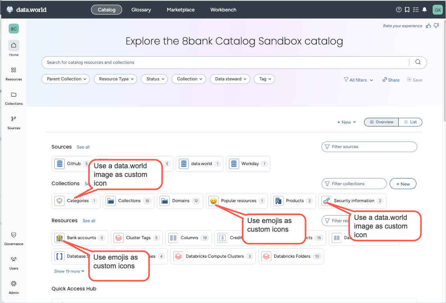The width and height of the screenshot is (446, 303).
Task: Click the + New collection button
Action: pyautogui.click(x=403, y=184)
